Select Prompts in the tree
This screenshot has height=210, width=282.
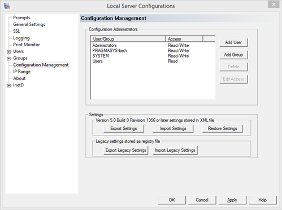point(21,17)
